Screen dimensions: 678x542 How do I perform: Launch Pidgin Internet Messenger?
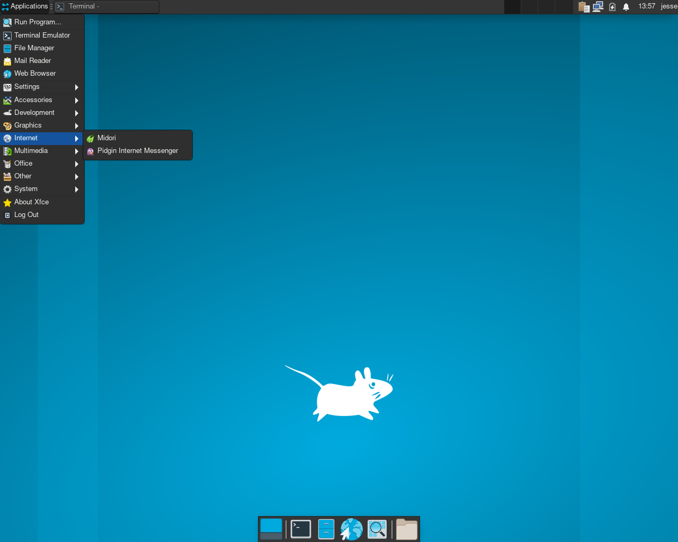138,151
